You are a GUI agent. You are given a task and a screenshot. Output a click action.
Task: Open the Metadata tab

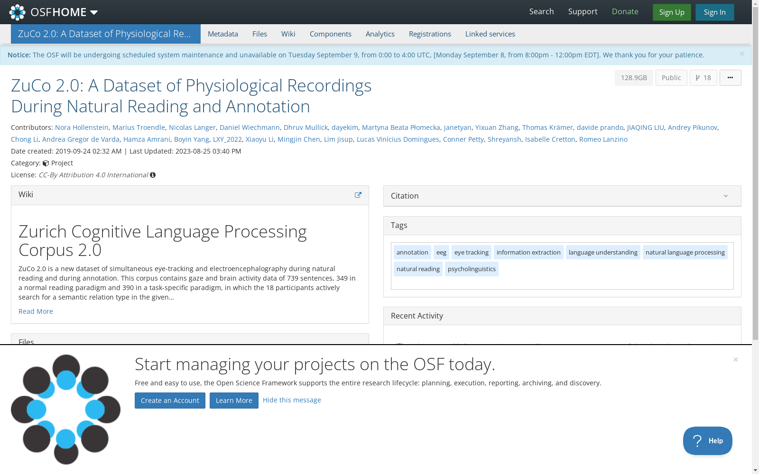point(223,34)
